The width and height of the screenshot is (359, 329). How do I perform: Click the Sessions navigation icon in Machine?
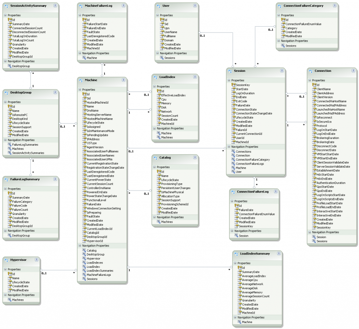pos(84,279)
